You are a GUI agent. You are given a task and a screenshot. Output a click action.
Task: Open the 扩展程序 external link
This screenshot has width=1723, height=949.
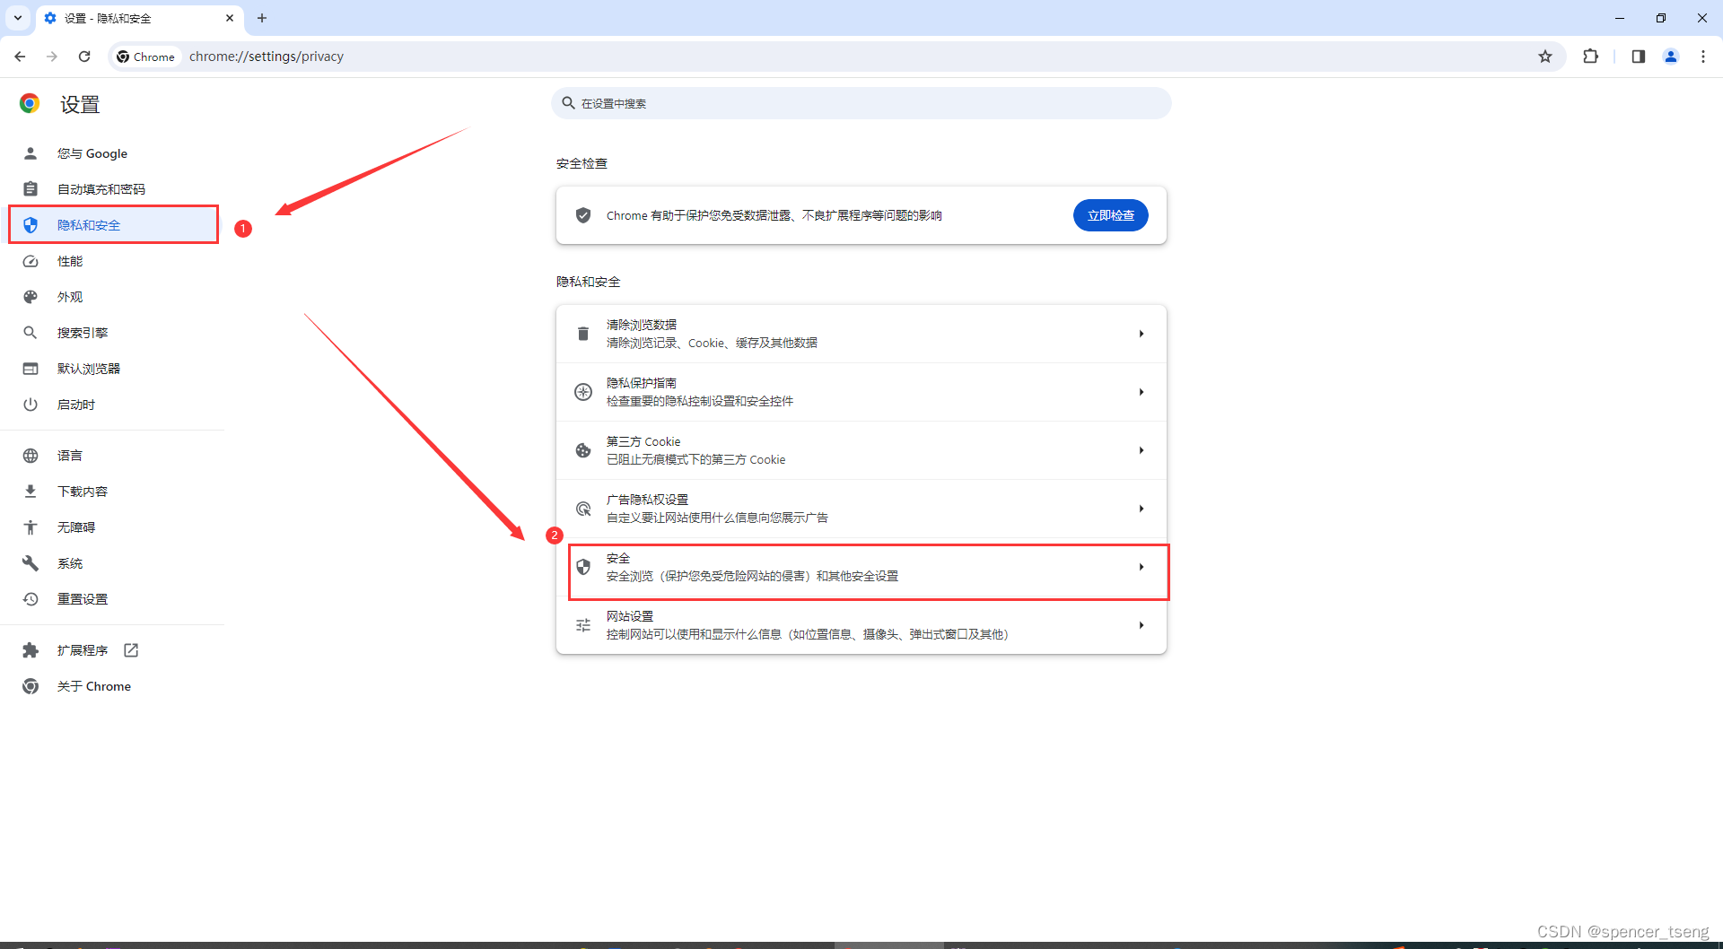131,649
